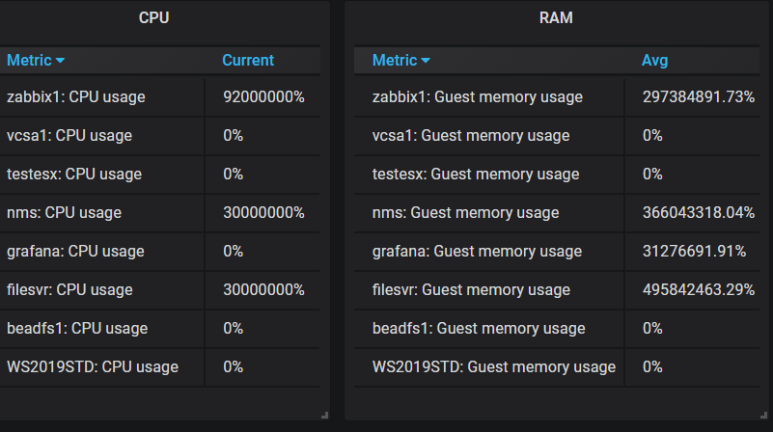Open the CPU panel title menu
This screenshot has height=432, width=773.
point(154,17)
